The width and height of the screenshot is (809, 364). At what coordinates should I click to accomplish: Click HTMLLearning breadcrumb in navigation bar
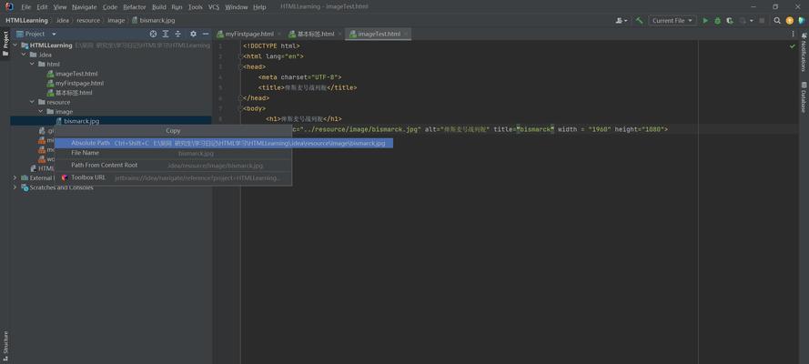pos(26,21)
